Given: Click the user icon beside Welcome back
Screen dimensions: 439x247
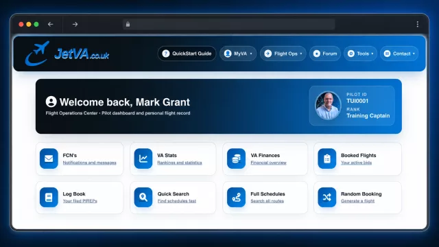Looking at the screenshot, I should coord(51,102).
